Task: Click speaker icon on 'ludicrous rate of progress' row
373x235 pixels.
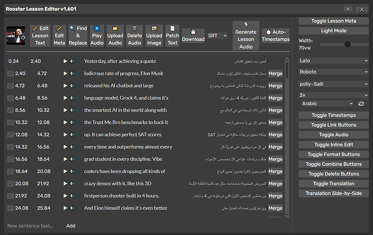Action: 72,73
